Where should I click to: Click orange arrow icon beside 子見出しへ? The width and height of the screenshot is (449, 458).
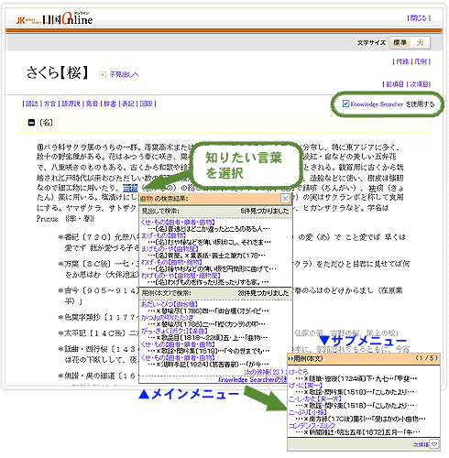[x=103, y=74]
